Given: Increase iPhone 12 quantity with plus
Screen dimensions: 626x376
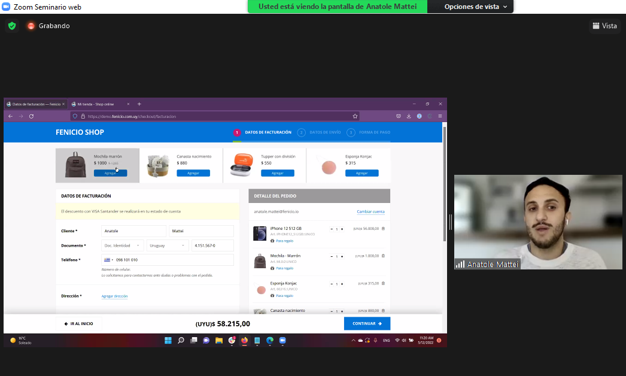Looking at the screenshot, I should [342, 229].
